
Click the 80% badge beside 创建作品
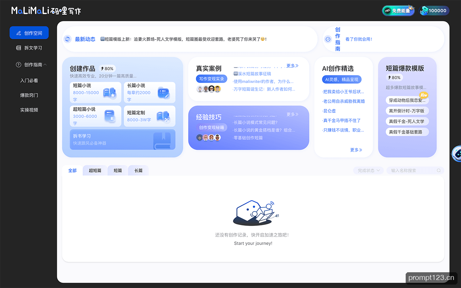[107, 68]
